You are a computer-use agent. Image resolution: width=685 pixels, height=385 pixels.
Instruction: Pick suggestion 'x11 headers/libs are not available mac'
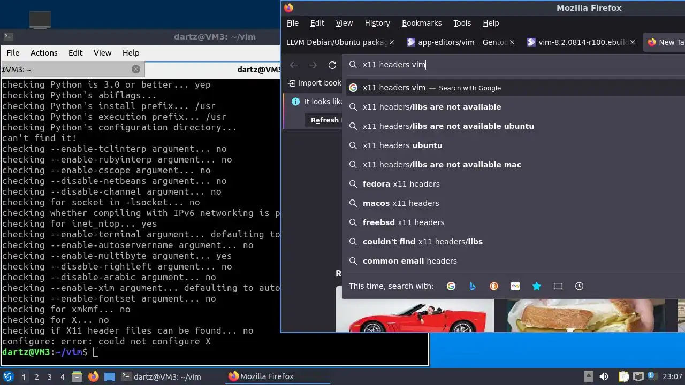point(515,165)
